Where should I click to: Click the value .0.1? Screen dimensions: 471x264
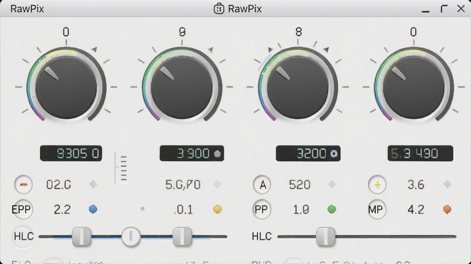coord(183,209)
